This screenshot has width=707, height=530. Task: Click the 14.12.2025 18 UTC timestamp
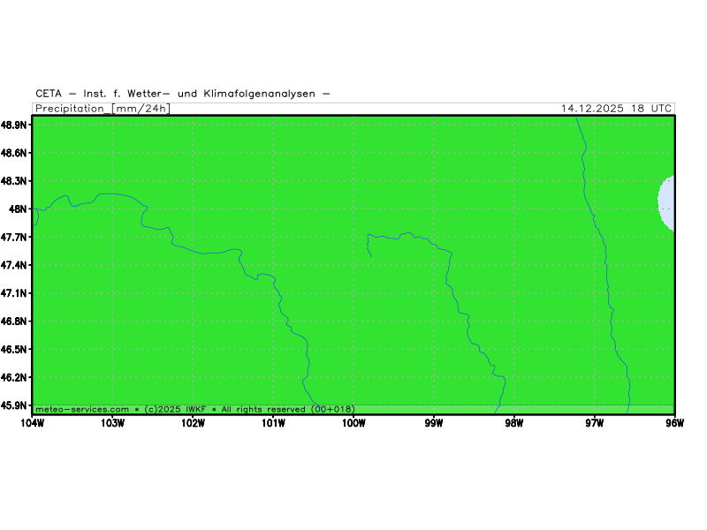tap(616, 109)
